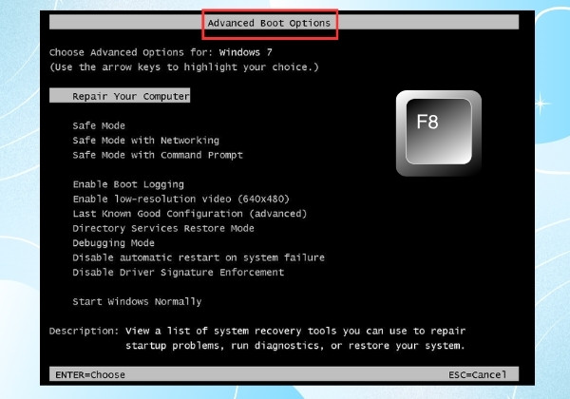The height and width of the screenshot is (399, 570).
Task: Select Enable low-resolution video (640x480)
Action: click(181, 199)
